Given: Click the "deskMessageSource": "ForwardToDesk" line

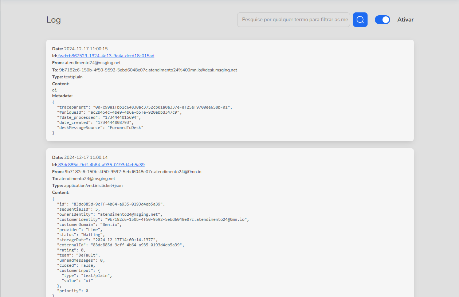Looking at the screenshot, I should pyautogui.click(x=100, y=128).
